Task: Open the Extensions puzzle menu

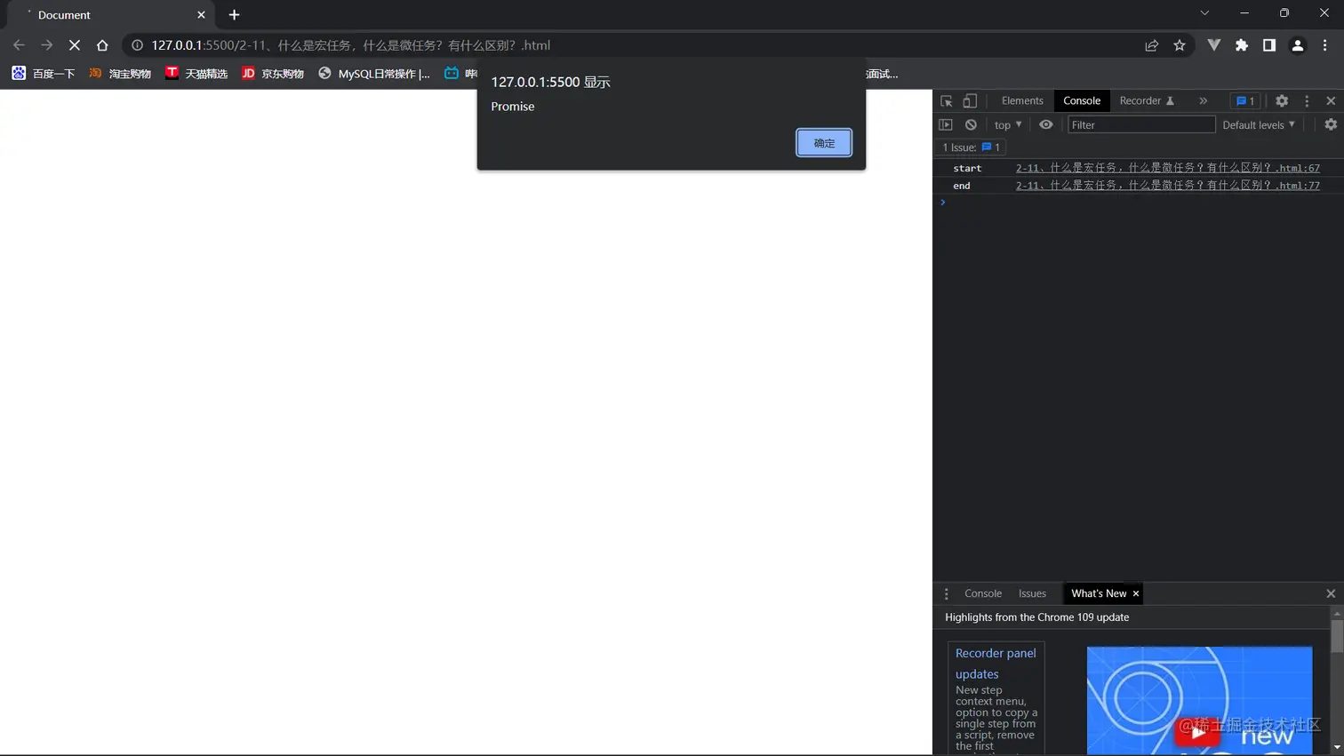Action: click(1242, 45)
